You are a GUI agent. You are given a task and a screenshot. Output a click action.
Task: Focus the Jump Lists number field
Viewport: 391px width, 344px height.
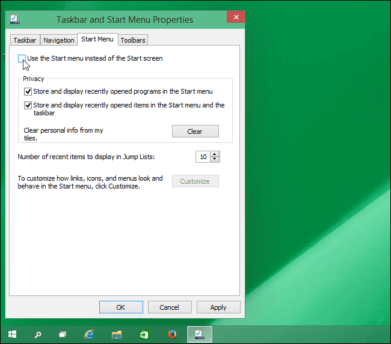203,157
